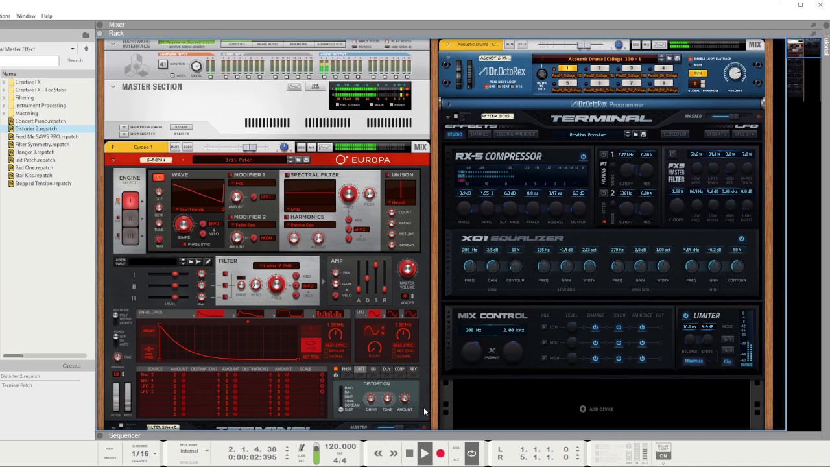Switch to Terminal Damage effects tab

coord(479,134)
